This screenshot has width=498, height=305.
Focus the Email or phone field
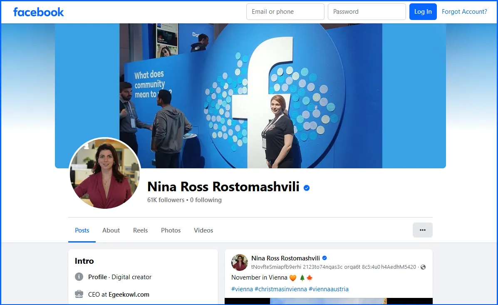(285, 12)
